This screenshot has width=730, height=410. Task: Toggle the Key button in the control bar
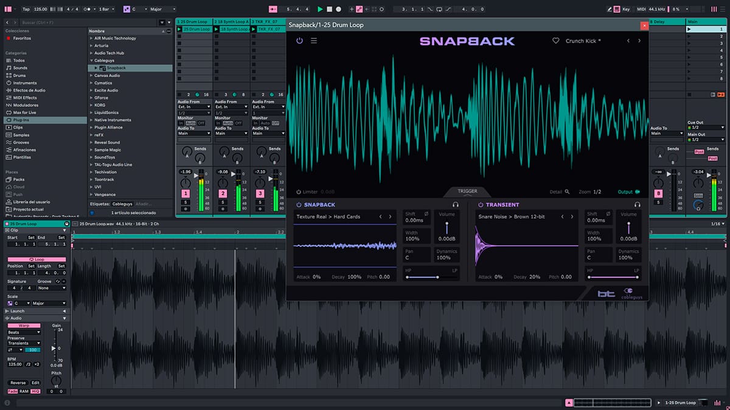[x=626, y=9]
